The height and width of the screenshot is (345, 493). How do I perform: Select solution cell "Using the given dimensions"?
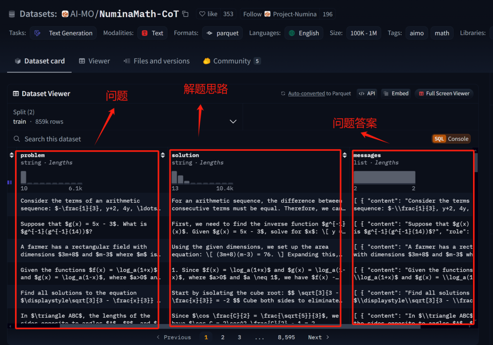tap(258, 250)
